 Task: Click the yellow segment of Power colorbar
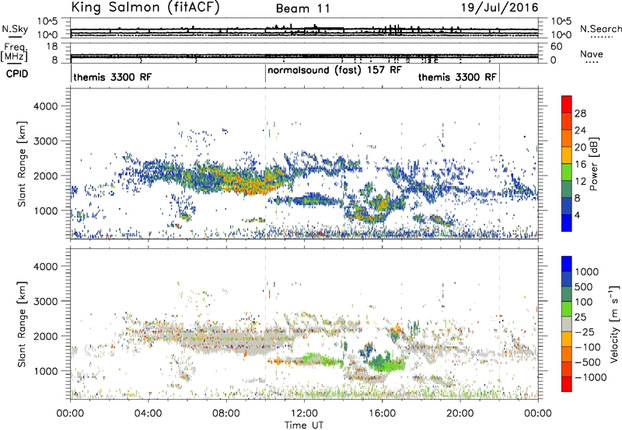click(x=567, y=155)
